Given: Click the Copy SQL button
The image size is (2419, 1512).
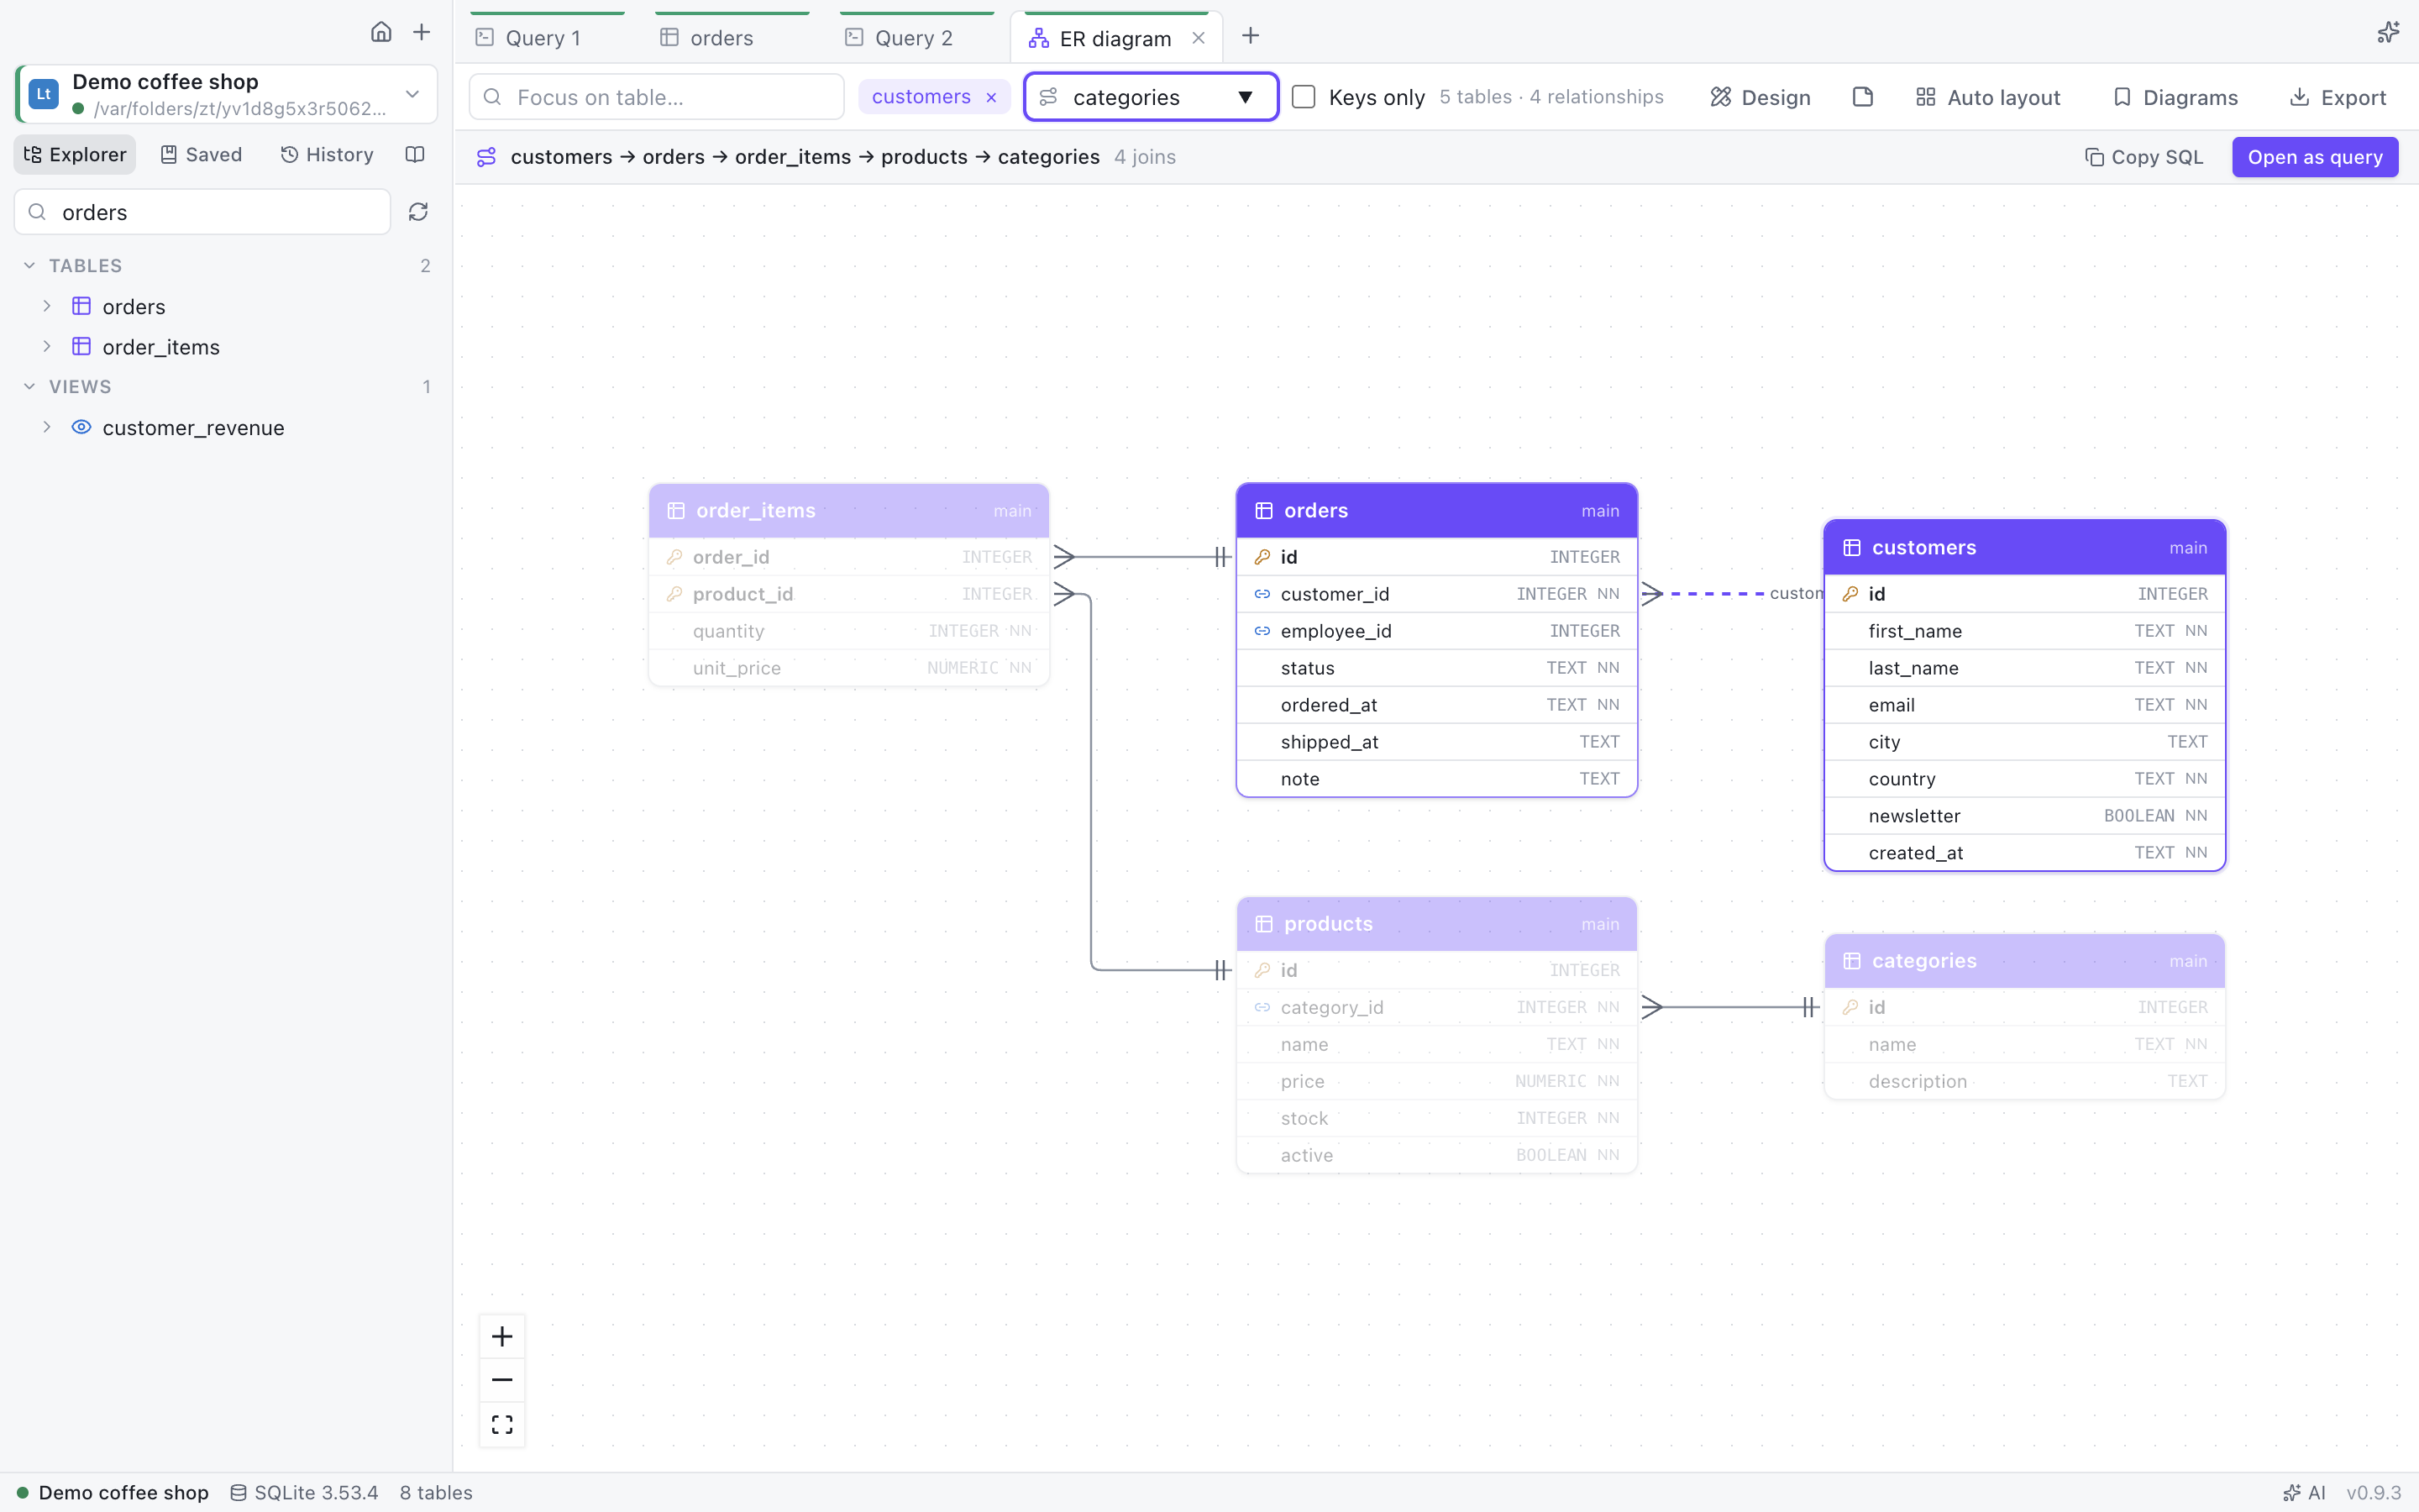Looking at the screenshot, I should [2144, 157].
